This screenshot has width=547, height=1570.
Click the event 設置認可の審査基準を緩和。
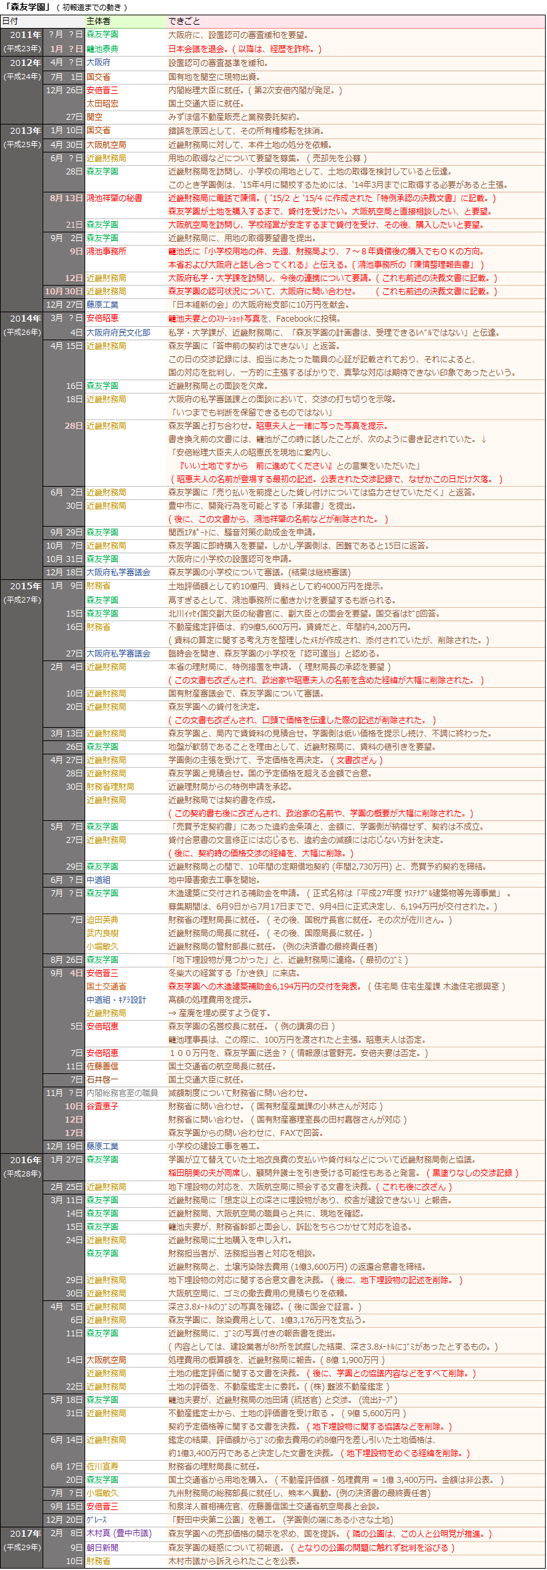click(218, 63)
